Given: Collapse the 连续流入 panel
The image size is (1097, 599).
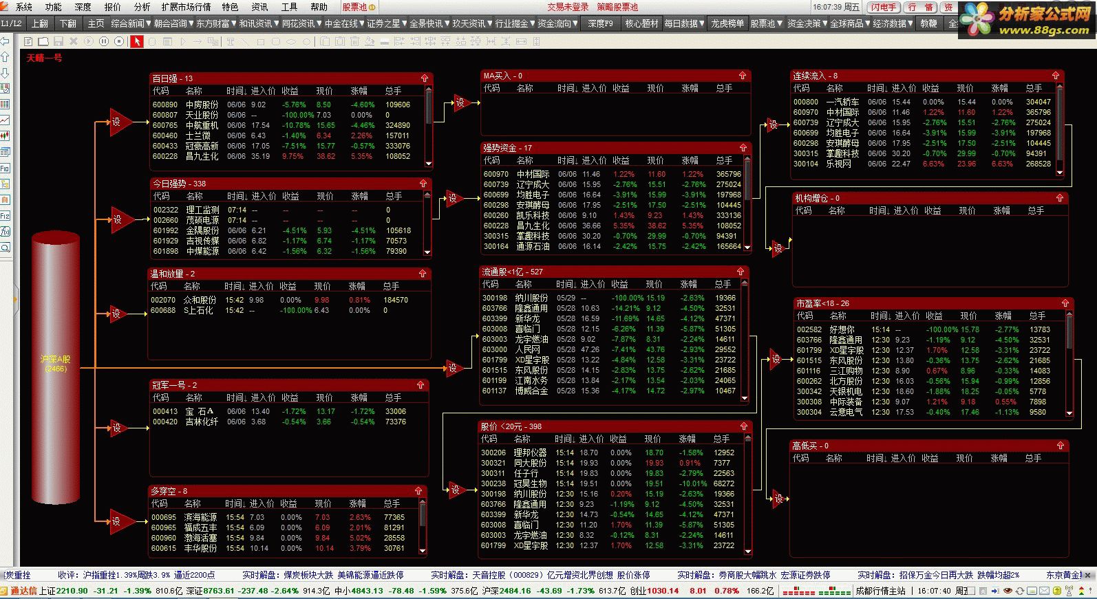Looking at the screenshot, I should point(1056,76).
